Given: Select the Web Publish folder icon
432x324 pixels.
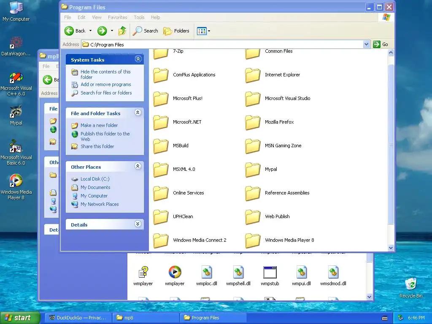Looking at the screenshot, I should click(253, 217).
